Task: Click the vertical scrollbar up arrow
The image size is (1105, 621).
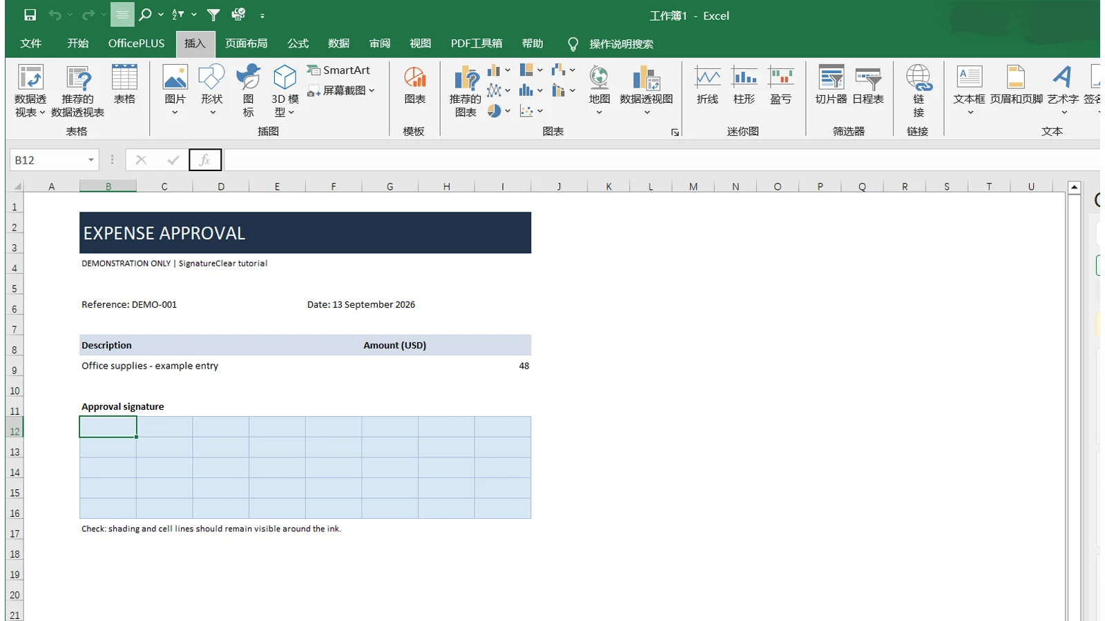Action: point(1074,187)
